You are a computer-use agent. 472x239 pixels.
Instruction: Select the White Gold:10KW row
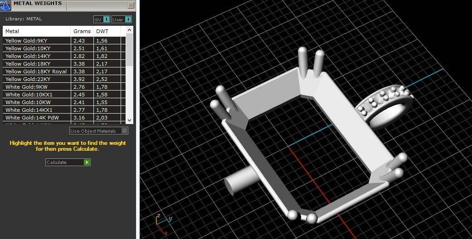tap(64, 102)
